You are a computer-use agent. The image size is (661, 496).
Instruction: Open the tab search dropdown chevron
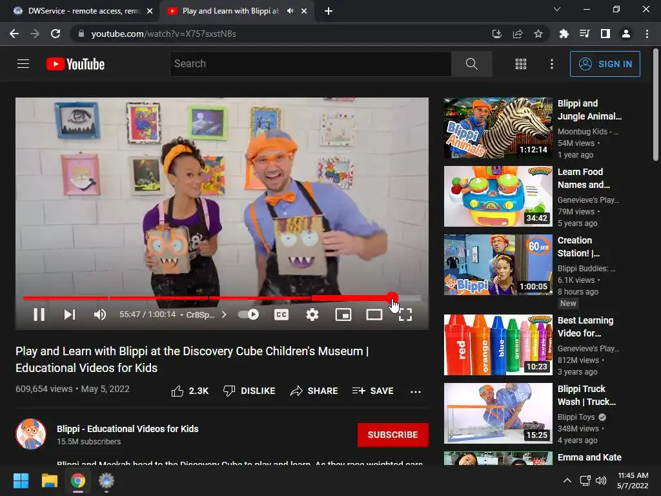[557, 9]
